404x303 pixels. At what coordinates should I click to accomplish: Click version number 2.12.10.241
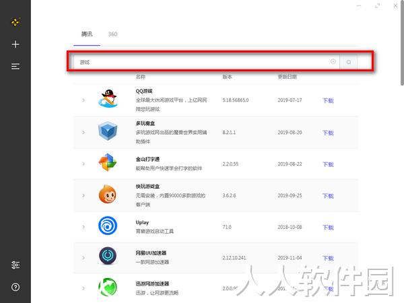click(x=234, y=258)
